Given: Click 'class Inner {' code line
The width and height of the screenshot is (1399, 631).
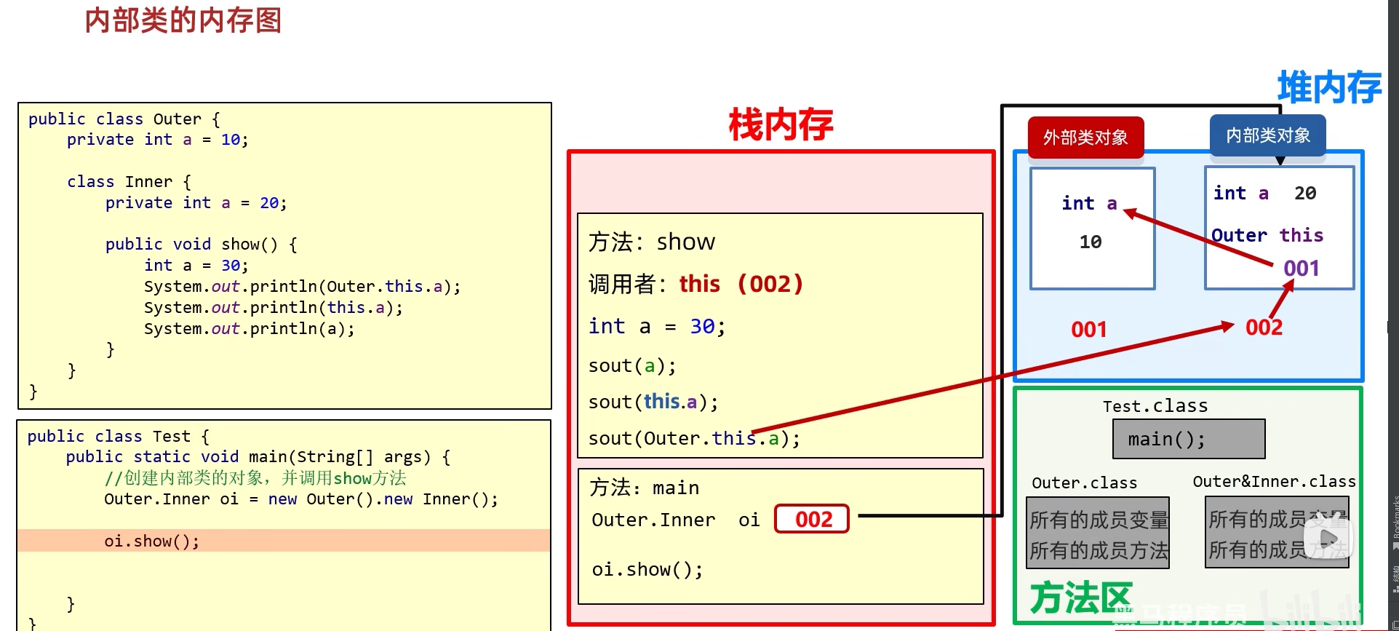Looking at the screenshot, I should 129,181.
